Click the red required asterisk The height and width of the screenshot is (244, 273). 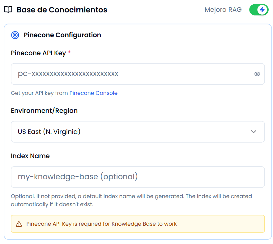click(x=69, y=53)
